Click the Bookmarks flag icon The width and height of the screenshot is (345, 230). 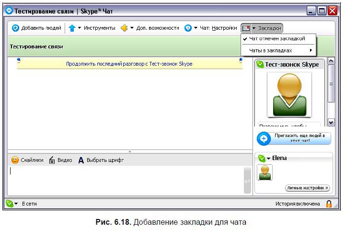point(246,28)
